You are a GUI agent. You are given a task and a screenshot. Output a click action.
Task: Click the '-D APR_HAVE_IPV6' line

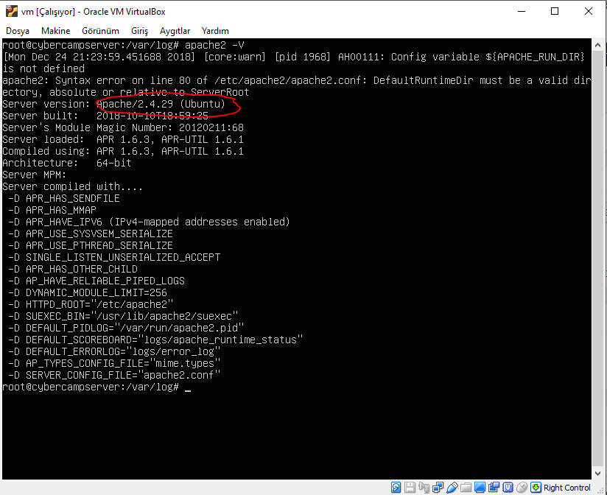149,222
